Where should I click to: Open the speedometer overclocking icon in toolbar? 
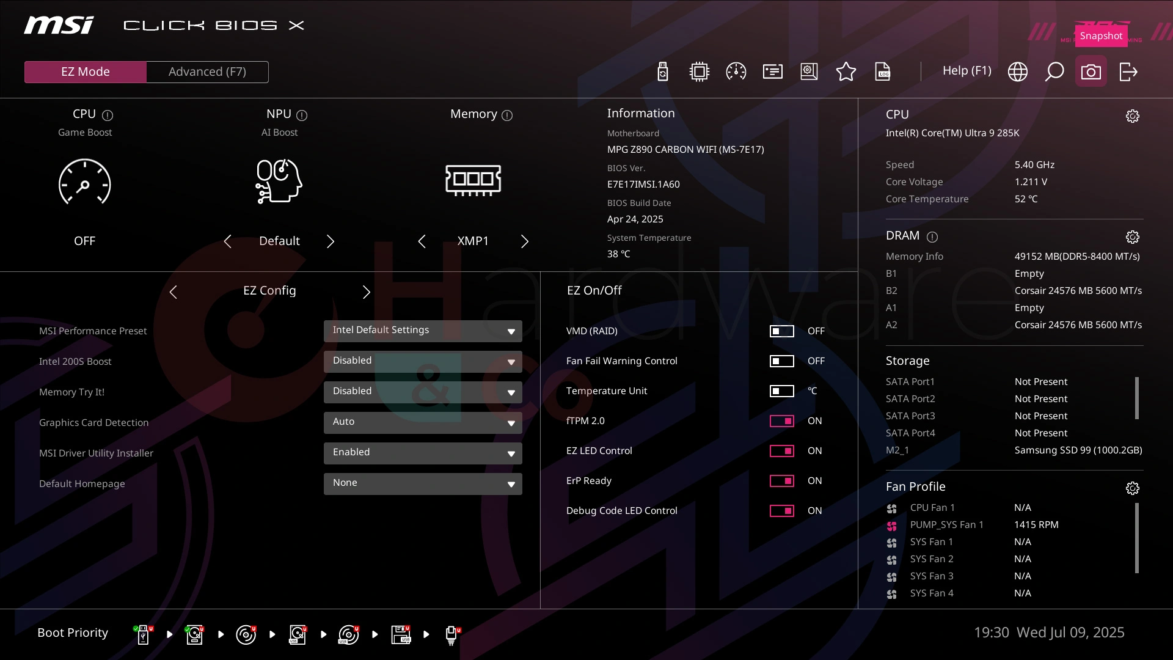coord(736,71)
